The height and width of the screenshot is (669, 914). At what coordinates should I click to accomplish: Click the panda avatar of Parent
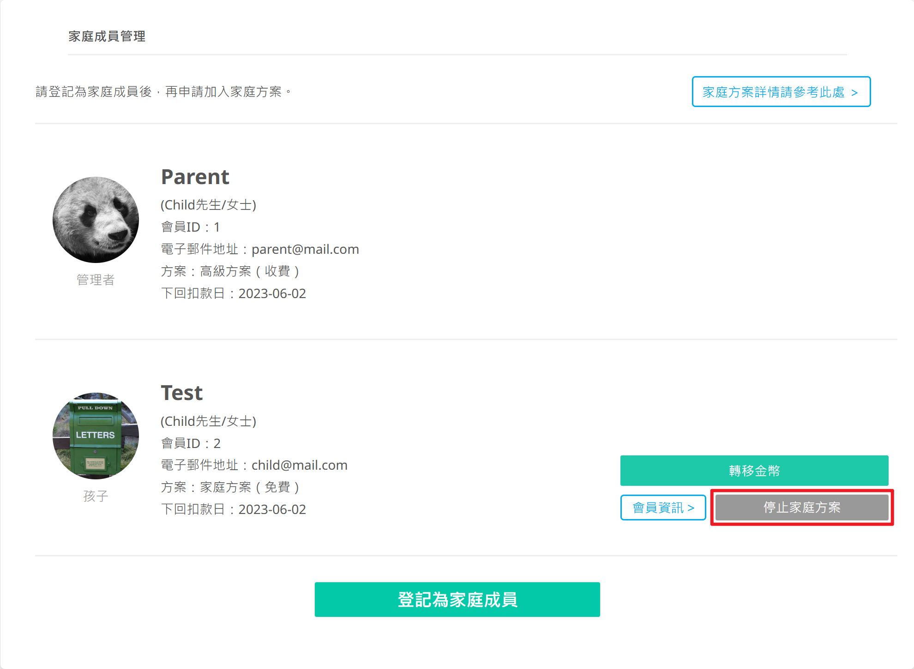click(x=96, y=220)
